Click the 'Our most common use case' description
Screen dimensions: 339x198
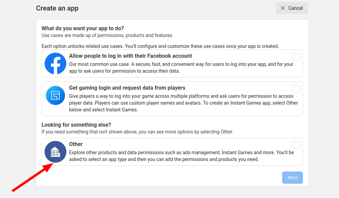[x=181, y=68]
